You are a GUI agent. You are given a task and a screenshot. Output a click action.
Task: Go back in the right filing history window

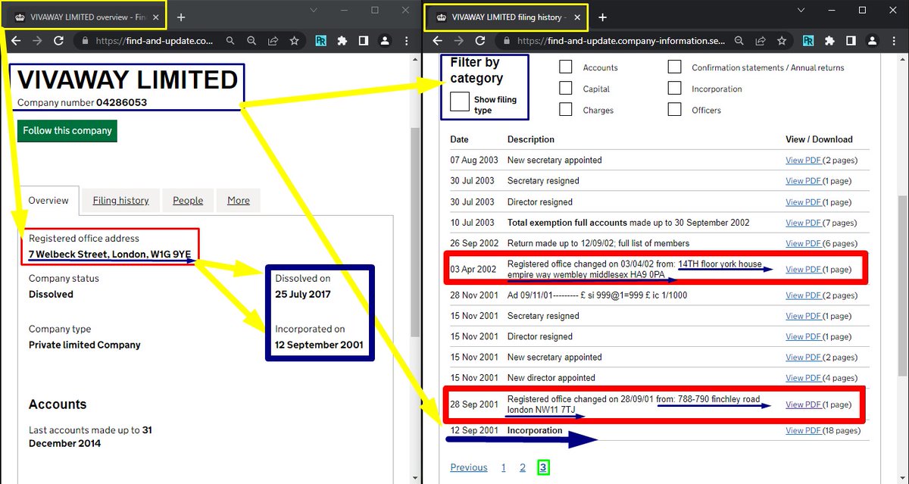[438, 41]
